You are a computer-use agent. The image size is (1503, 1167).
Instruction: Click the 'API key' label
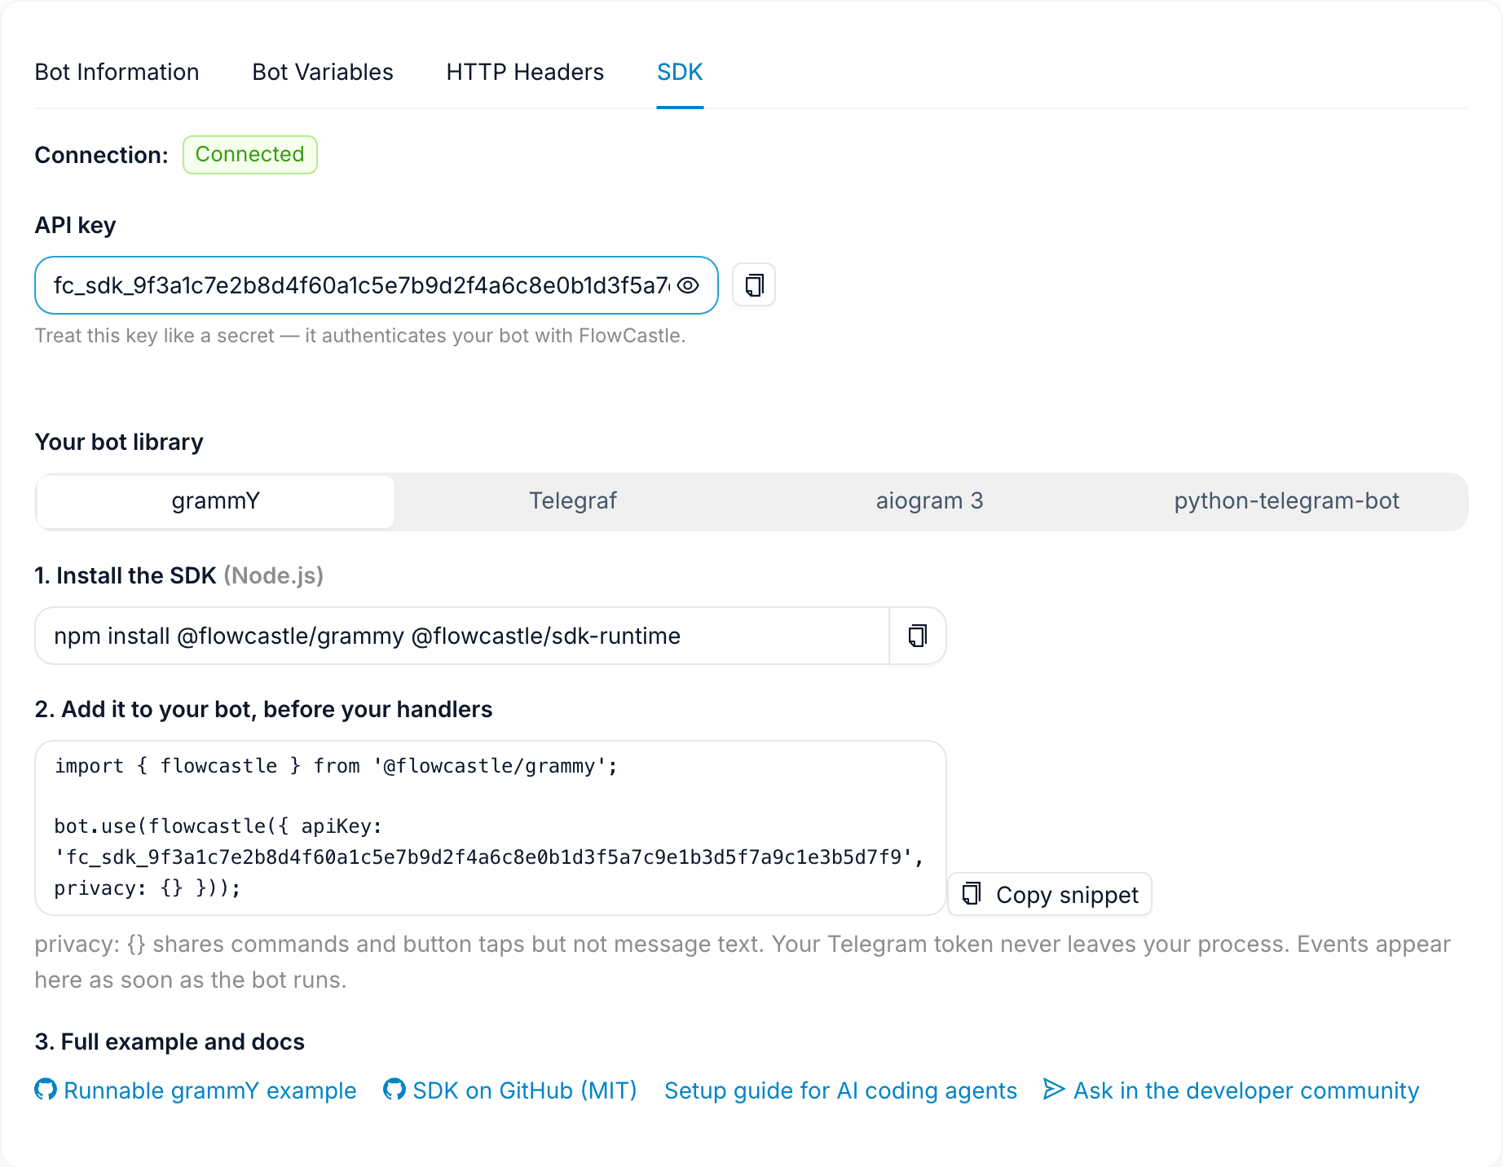(x=75, y=225)
